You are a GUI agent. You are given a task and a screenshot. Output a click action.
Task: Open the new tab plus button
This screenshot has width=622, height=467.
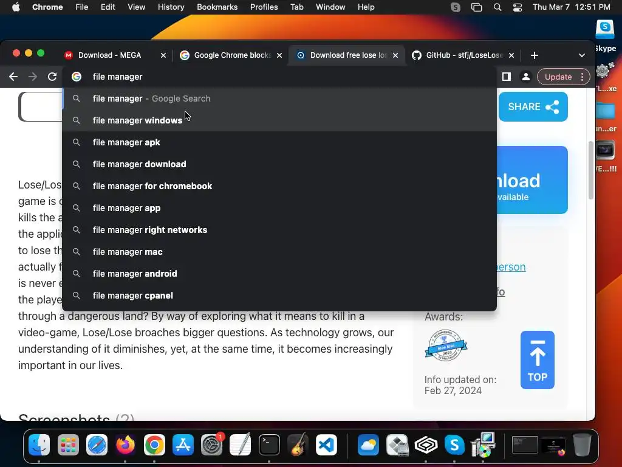point(535,55)
